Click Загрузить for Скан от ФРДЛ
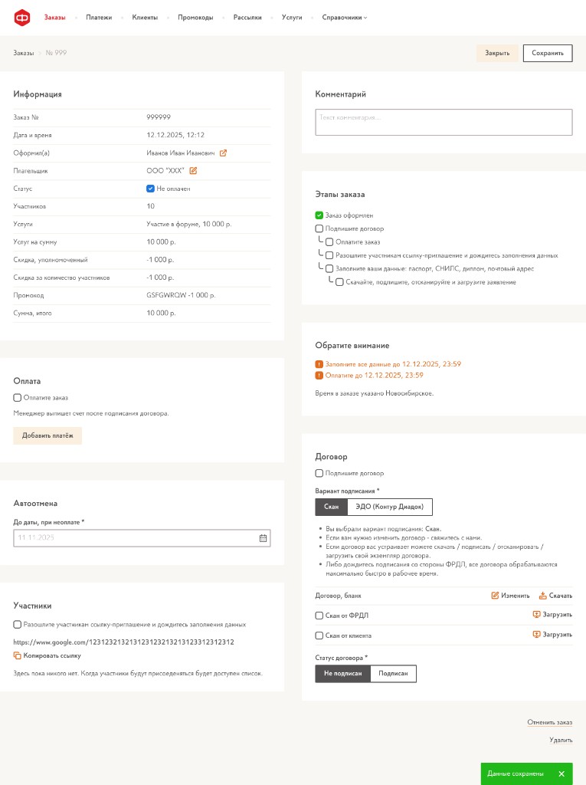This screenshot has height=785, width=586. 558,614
